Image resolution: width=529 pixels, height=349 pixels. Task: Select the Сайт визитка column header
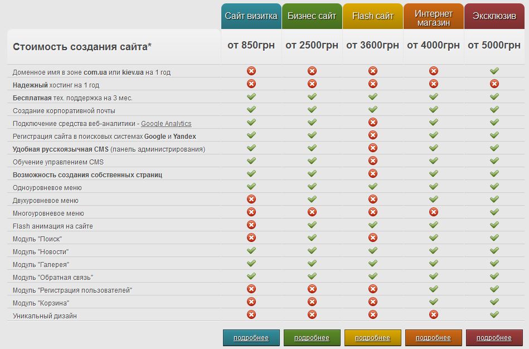251,16
